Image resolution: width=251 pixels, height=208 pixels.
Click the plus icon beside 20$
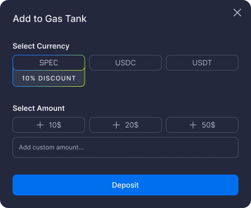coord(116,125)
